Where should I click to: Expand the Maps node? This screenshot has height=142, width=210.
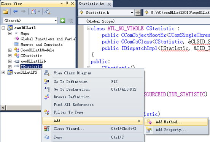(x=10, y=33)
